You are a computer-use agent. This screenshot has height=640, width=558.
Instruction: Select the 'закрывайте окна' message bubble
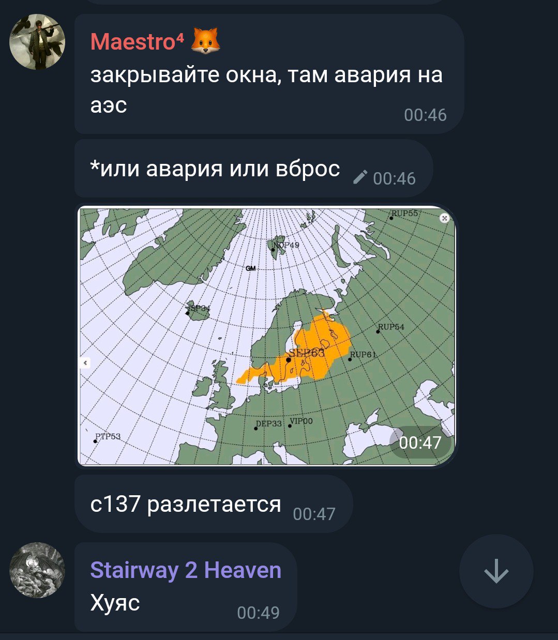tap(269, 74)
